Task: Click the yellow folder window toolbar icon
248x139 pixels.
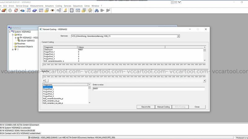Action: 47,11
